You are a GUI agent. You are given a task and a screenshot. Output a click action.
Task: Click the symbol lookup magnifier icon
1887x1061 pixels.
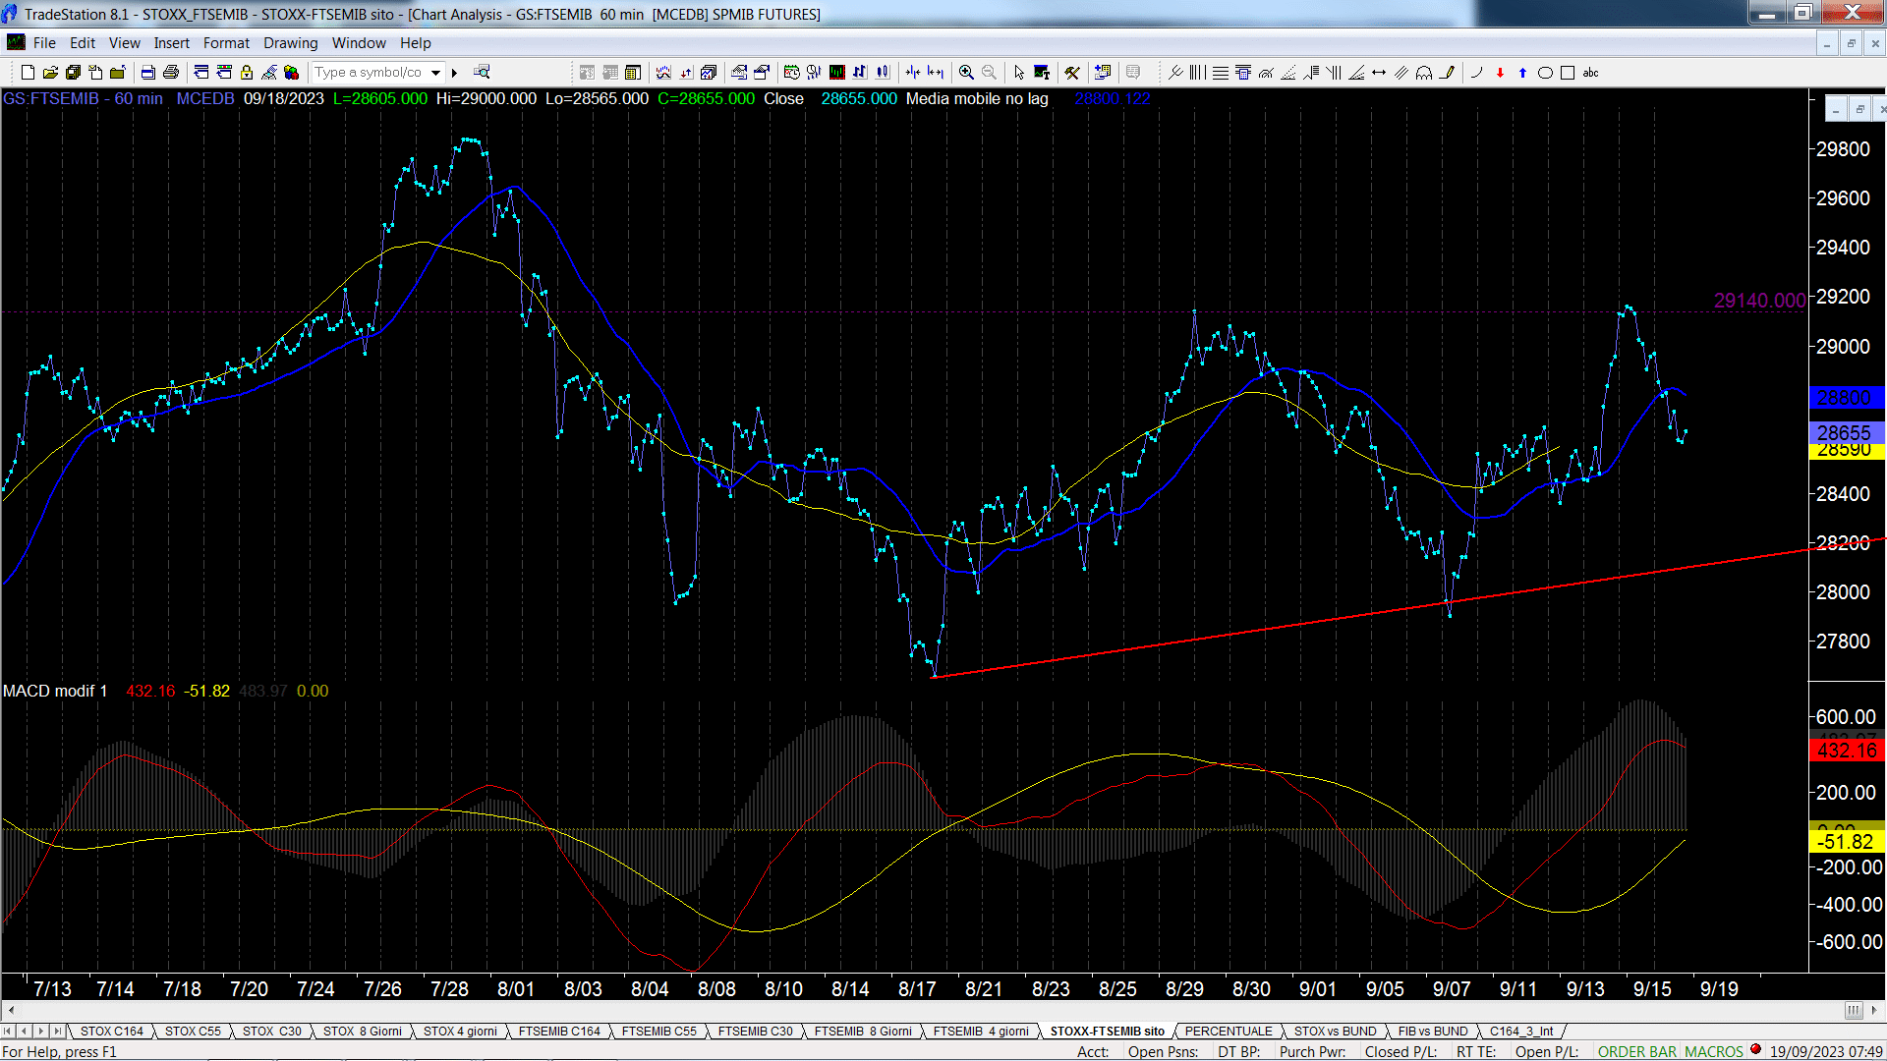tap(482, 72)
